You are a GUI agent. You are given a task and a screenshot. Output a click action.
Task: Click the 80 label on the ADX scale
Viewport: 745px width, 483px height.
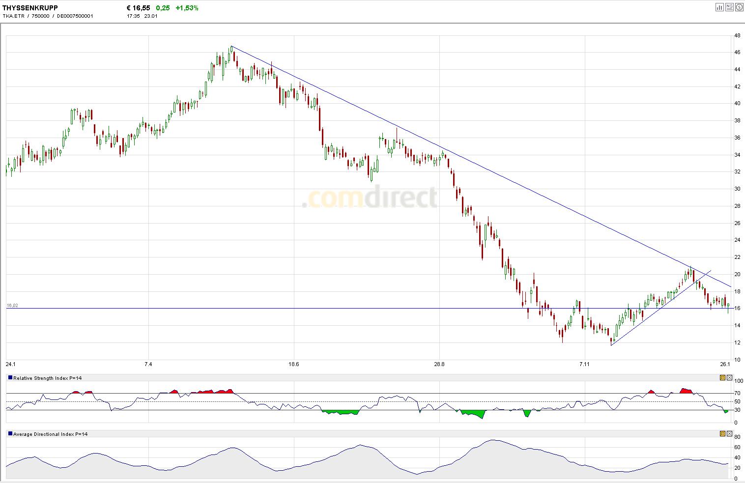[737, 437]
